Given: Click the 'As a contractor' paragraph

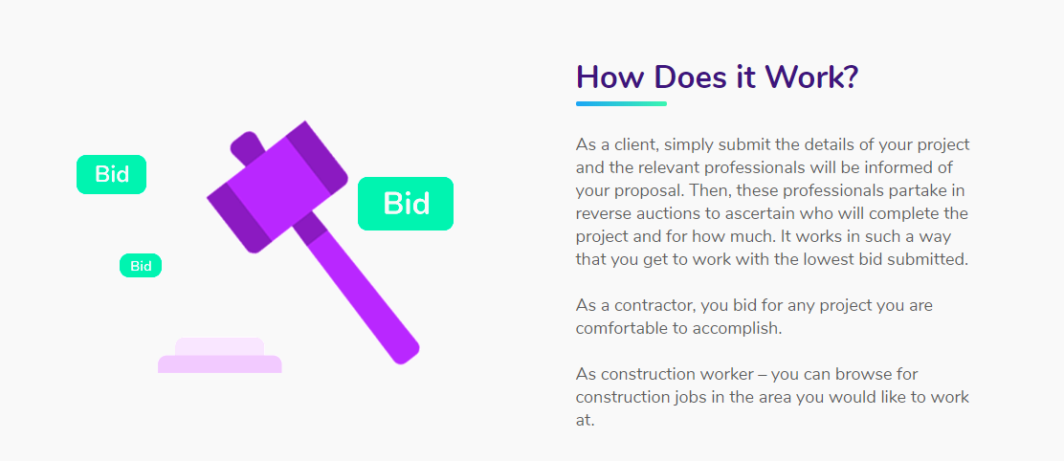Looking at the screenshot, I should click(755, 317).
